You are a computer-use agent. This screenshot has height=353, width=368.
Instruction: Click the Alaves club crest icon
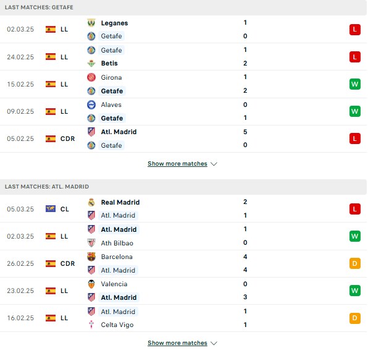tap(91, 104)
